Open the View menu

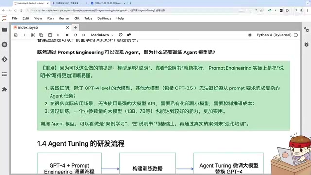tap(38, 18)
